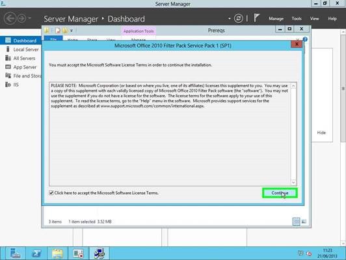Image resolution: width=346 pixels, height=260 pixels.
Task: Toggle the accept Microsoft Software License Terms checkbox
Action: [51, 193]
